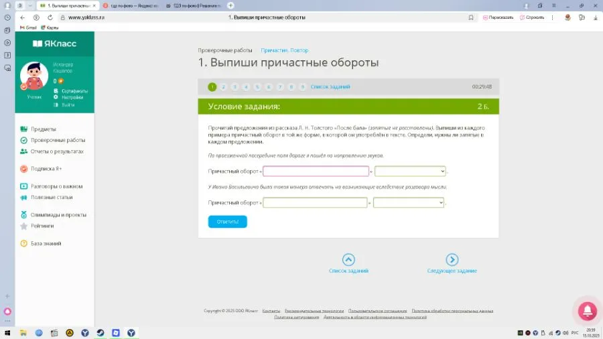Focus the first Причастный оборот text field
Viewport: 603px width, 339px height.
(316, 171)
